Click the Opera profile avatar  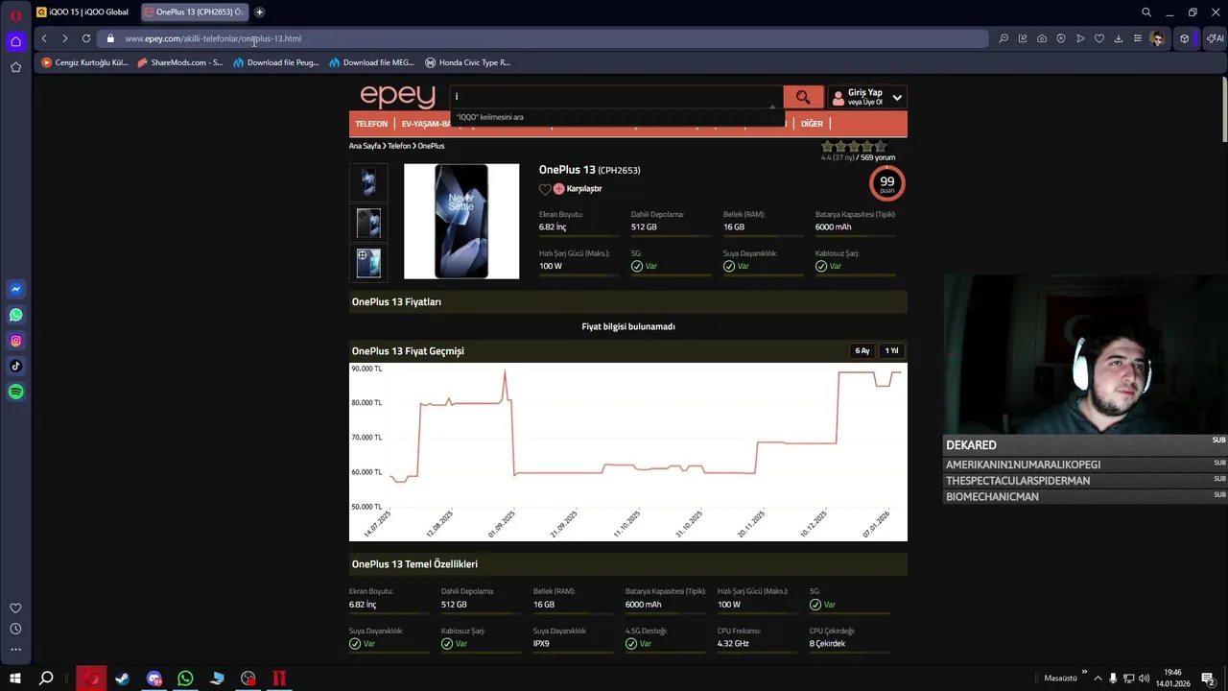coord(1158,38)
